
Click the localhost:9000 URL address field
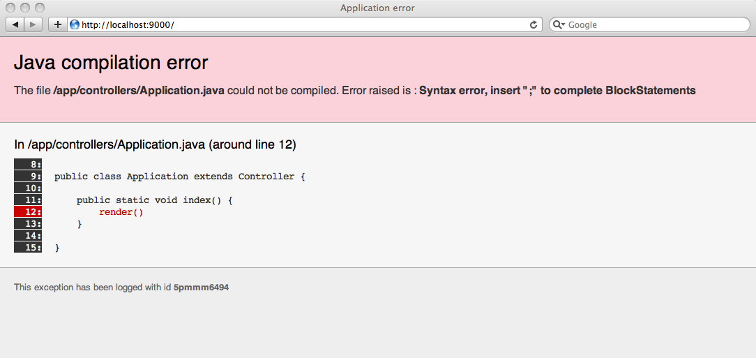[x=300, y=24]
